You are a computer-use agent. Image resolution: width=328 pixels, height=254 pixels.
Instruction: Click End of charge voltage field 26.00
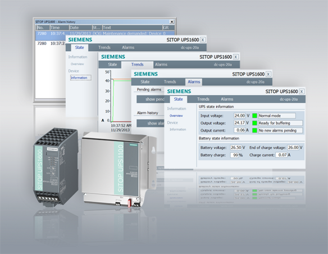pyautogui.click(x=293, y=147)
